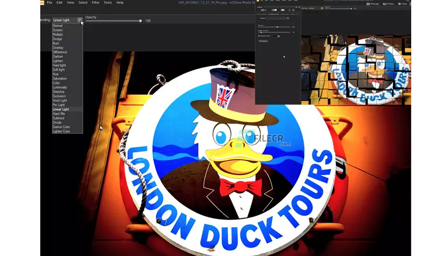Open inset window Blending Normal dropdown
This screenshot has width=443, height=256.
pyautogui.click(x=316, y=8)
